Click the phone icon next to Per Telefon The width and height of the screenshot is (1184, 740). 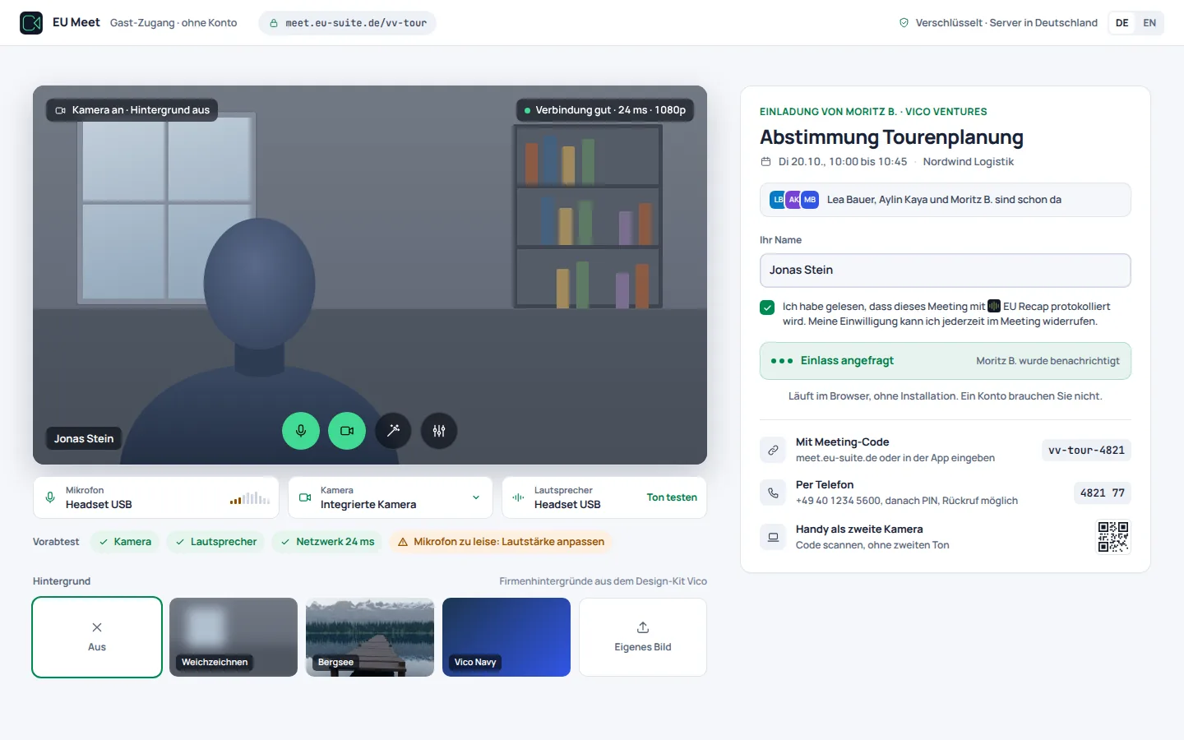(x=773, y=493)
